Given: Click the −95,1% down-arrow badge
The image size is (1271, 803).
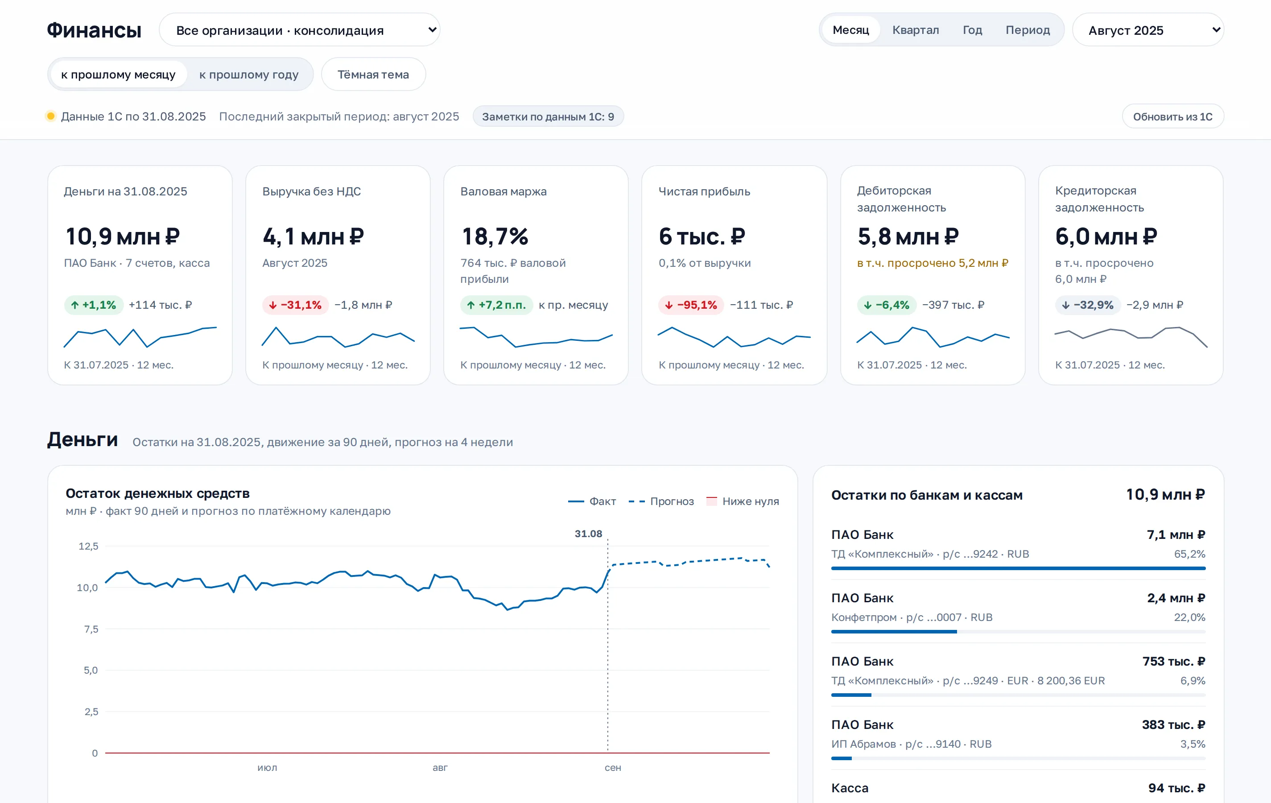Looking at the screenshot, I should coord(691,305).
